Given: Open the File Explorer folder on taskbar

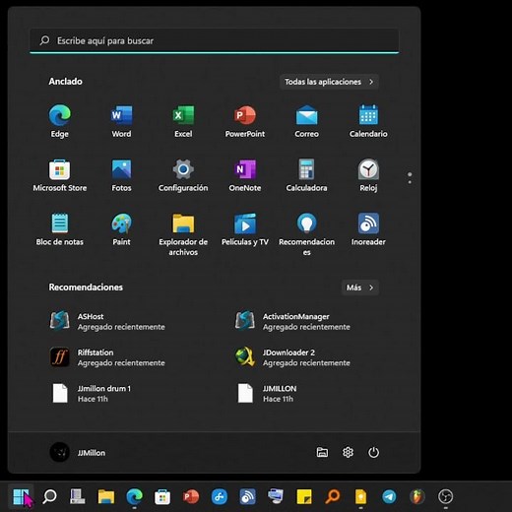Looking at the screenshot, I should click(x=106, y=496).
